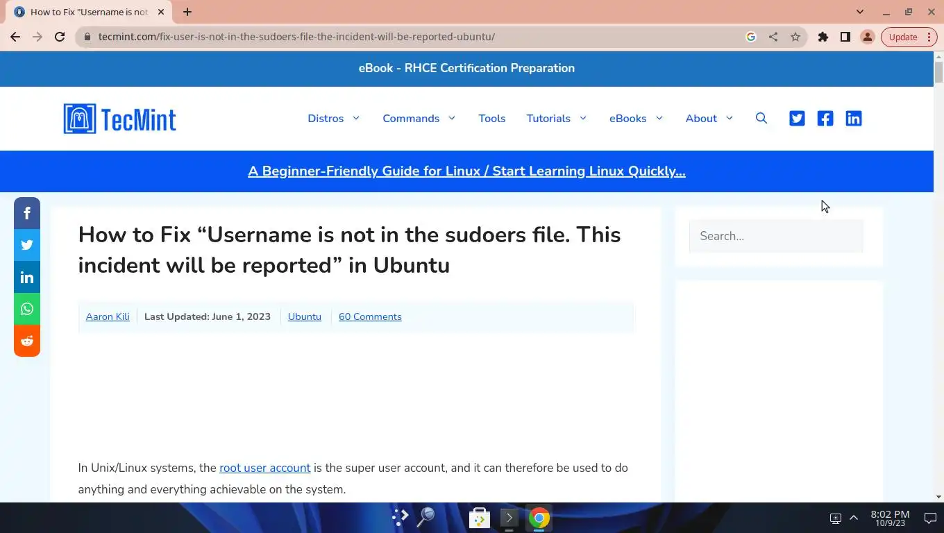This screenshot has height=533, width=944.
Task: Open TecMint LinkedIn page in header
Action: (x=854, y=119)
